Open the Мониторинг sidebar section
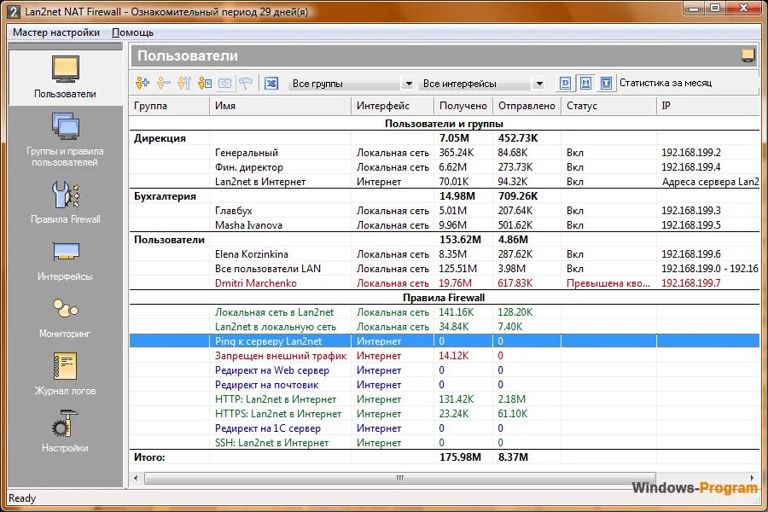768x512 pixels. pos(65,318)
